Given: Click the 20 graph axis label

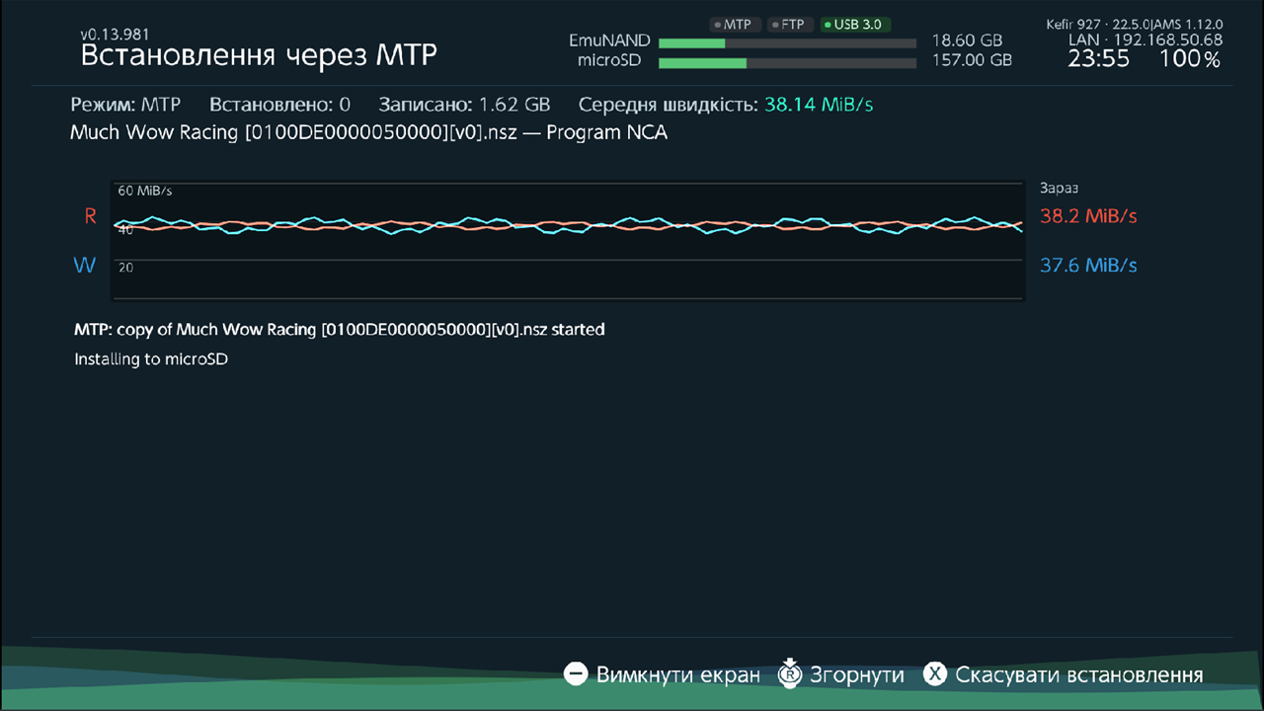Looking at the screenshot, I should (x=126, y=267).
